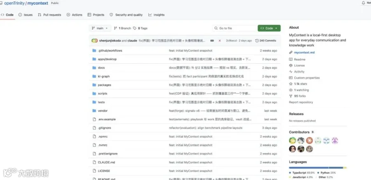Open Custom properties link

(307, 78)
